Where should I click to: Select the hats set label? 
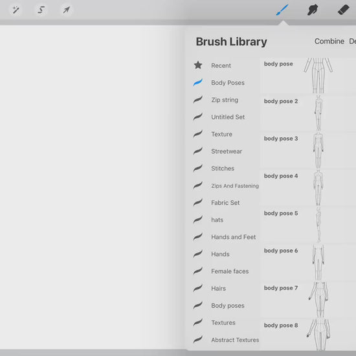(x=217, y=220)
